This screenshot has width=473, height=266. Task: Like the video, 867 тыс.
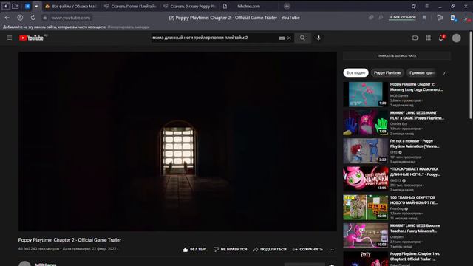click(x=194, y=250)
